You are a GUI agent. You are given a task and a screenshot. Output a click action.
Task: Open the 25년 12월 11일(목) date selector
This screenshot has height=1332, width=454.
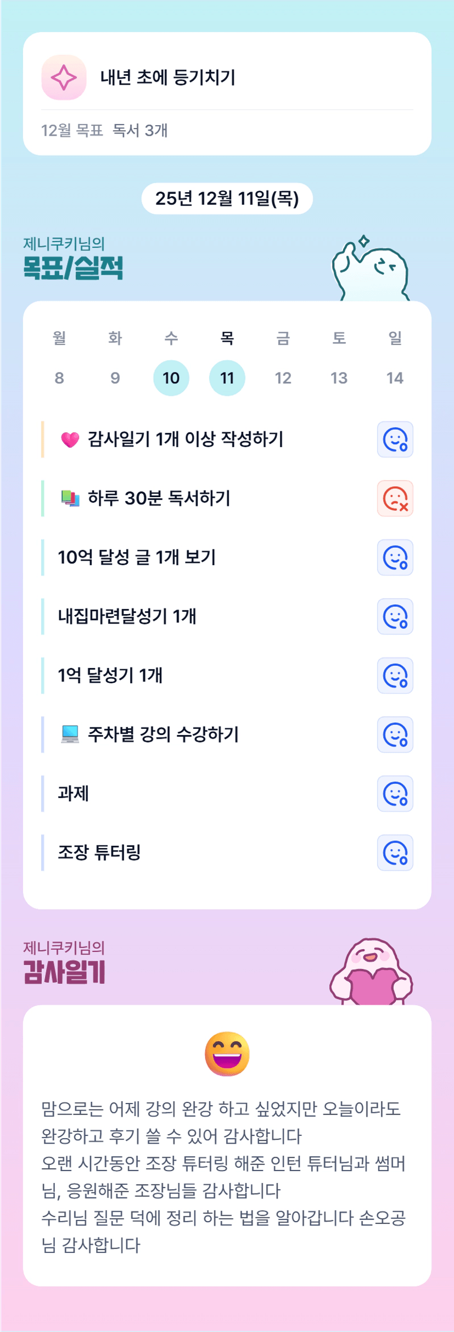227,198
